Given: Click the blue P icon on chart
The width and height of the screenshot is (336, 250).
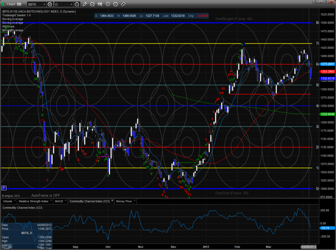Looking at the screenshot, I should (x=4, y=188).
